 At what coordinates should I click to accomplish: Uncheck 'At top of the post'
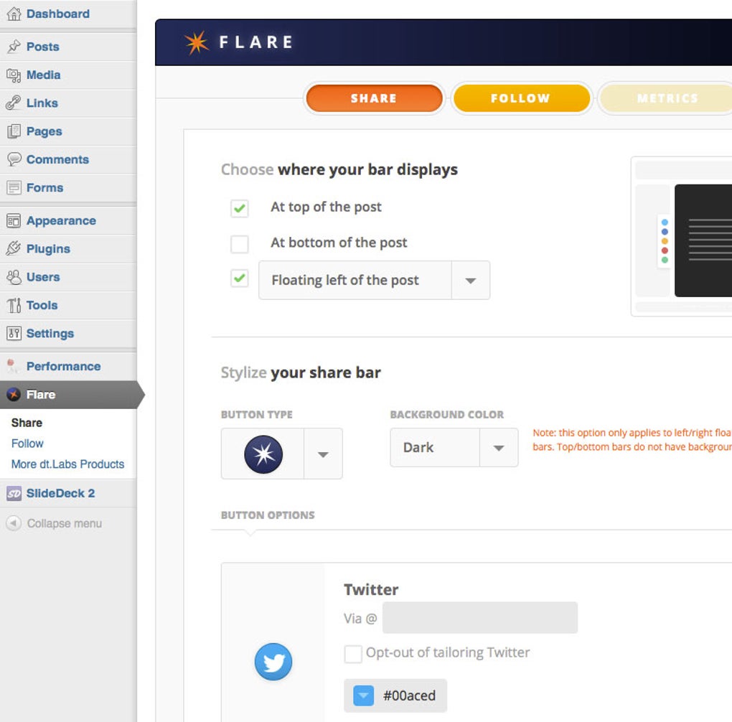[239, 208]
